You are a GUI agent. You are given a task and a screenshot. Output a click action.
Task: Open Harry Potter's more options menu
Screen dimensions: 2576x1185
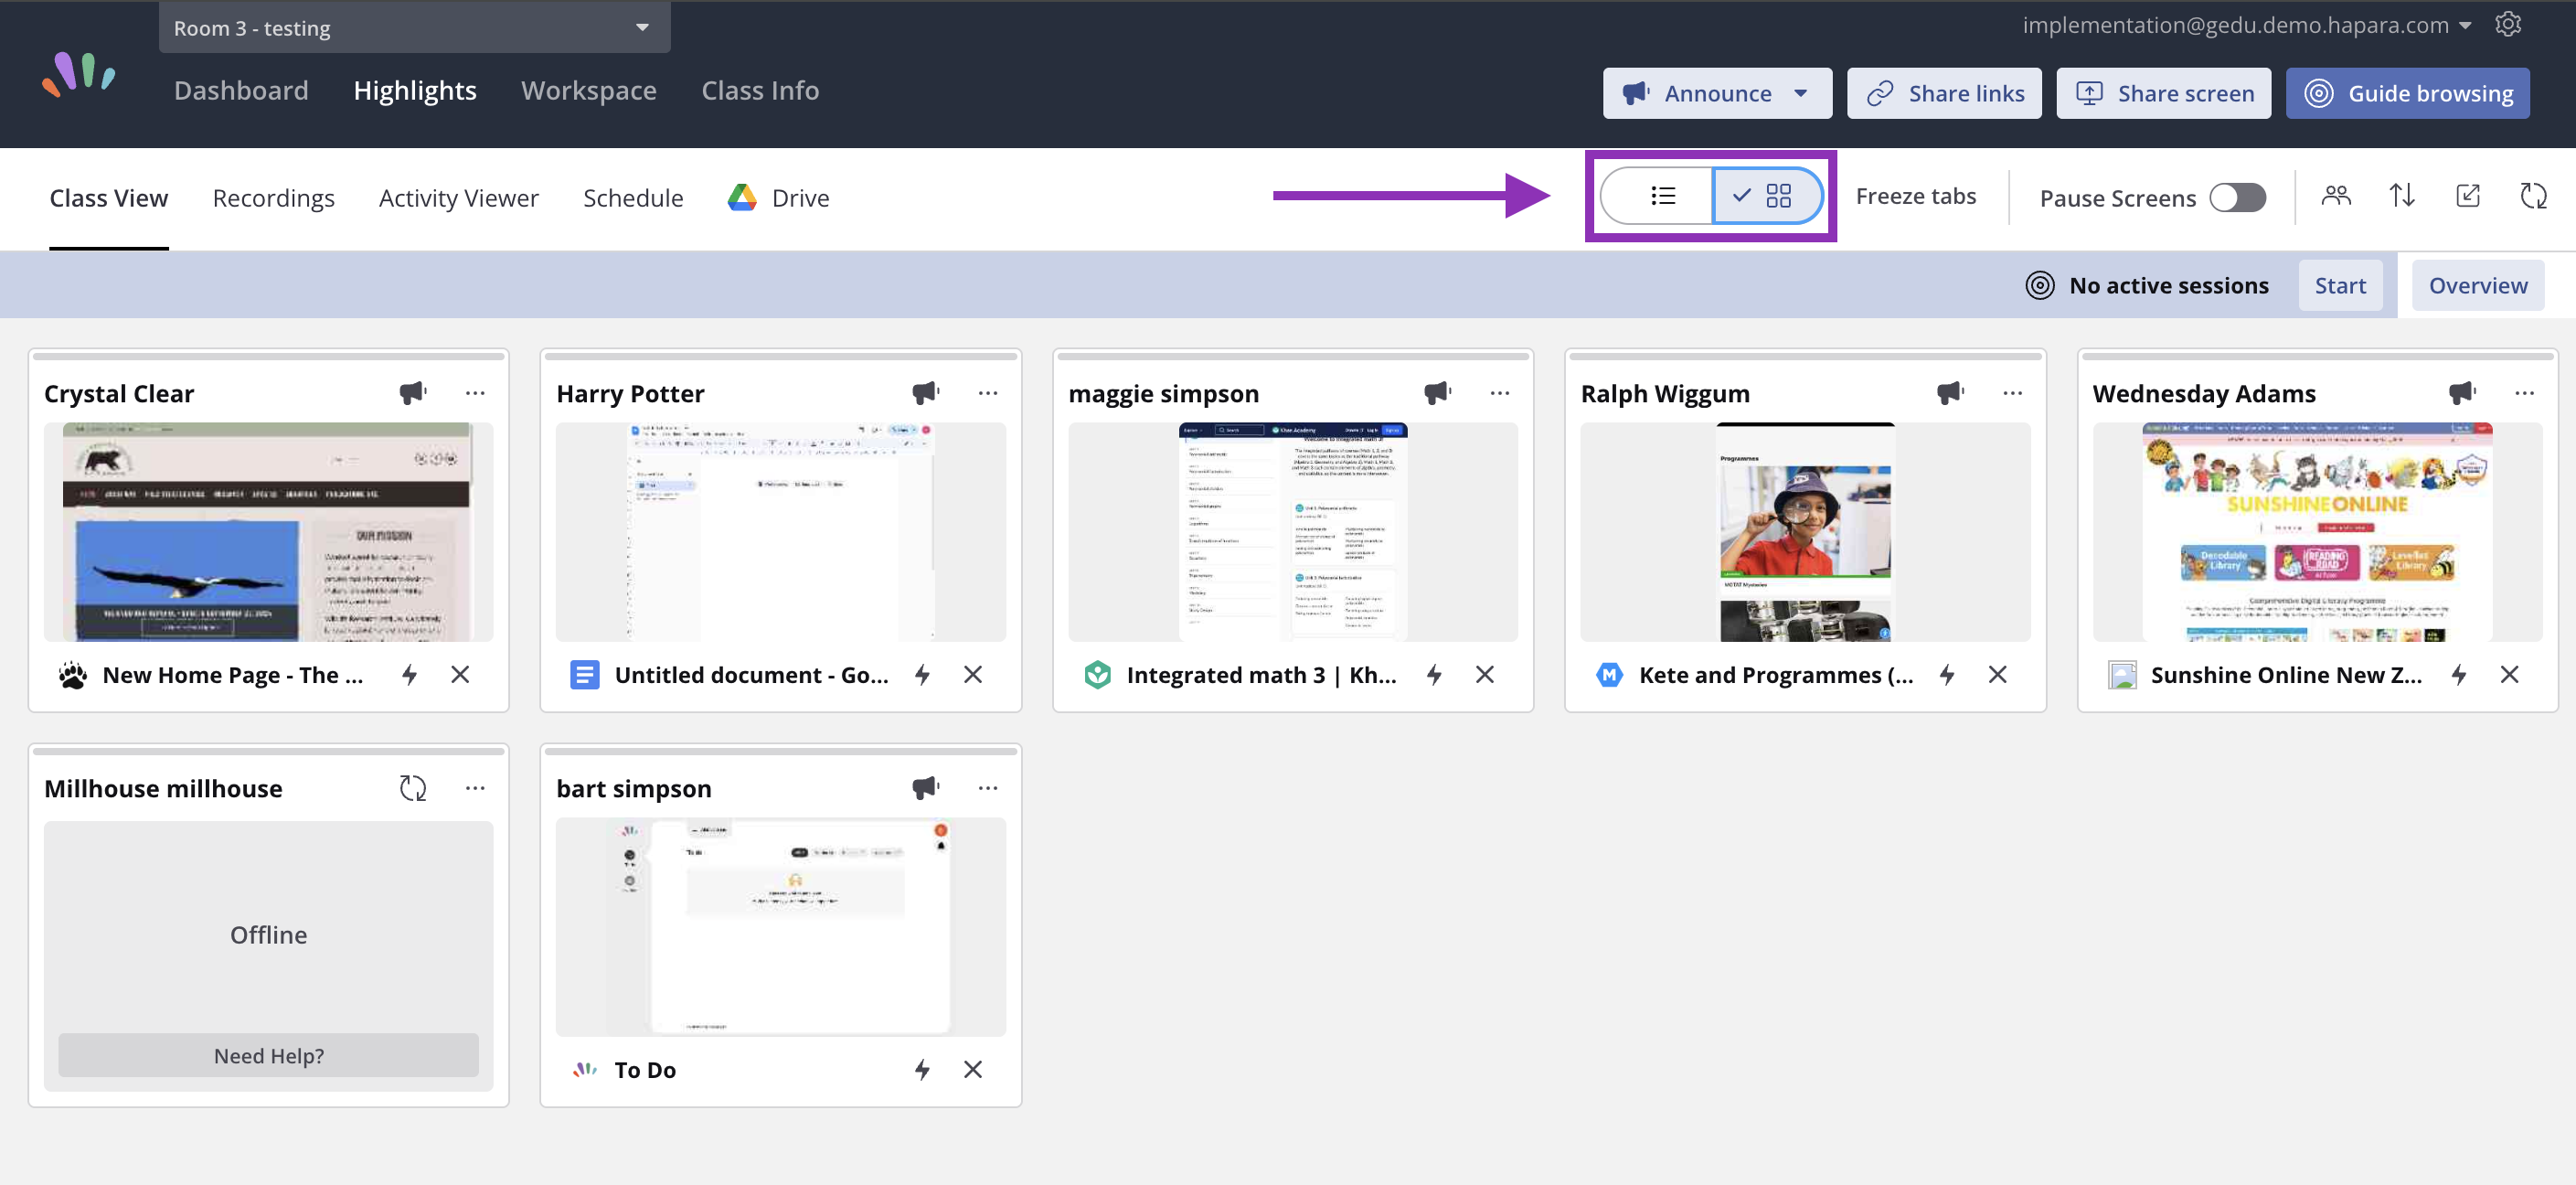[988, 393]
